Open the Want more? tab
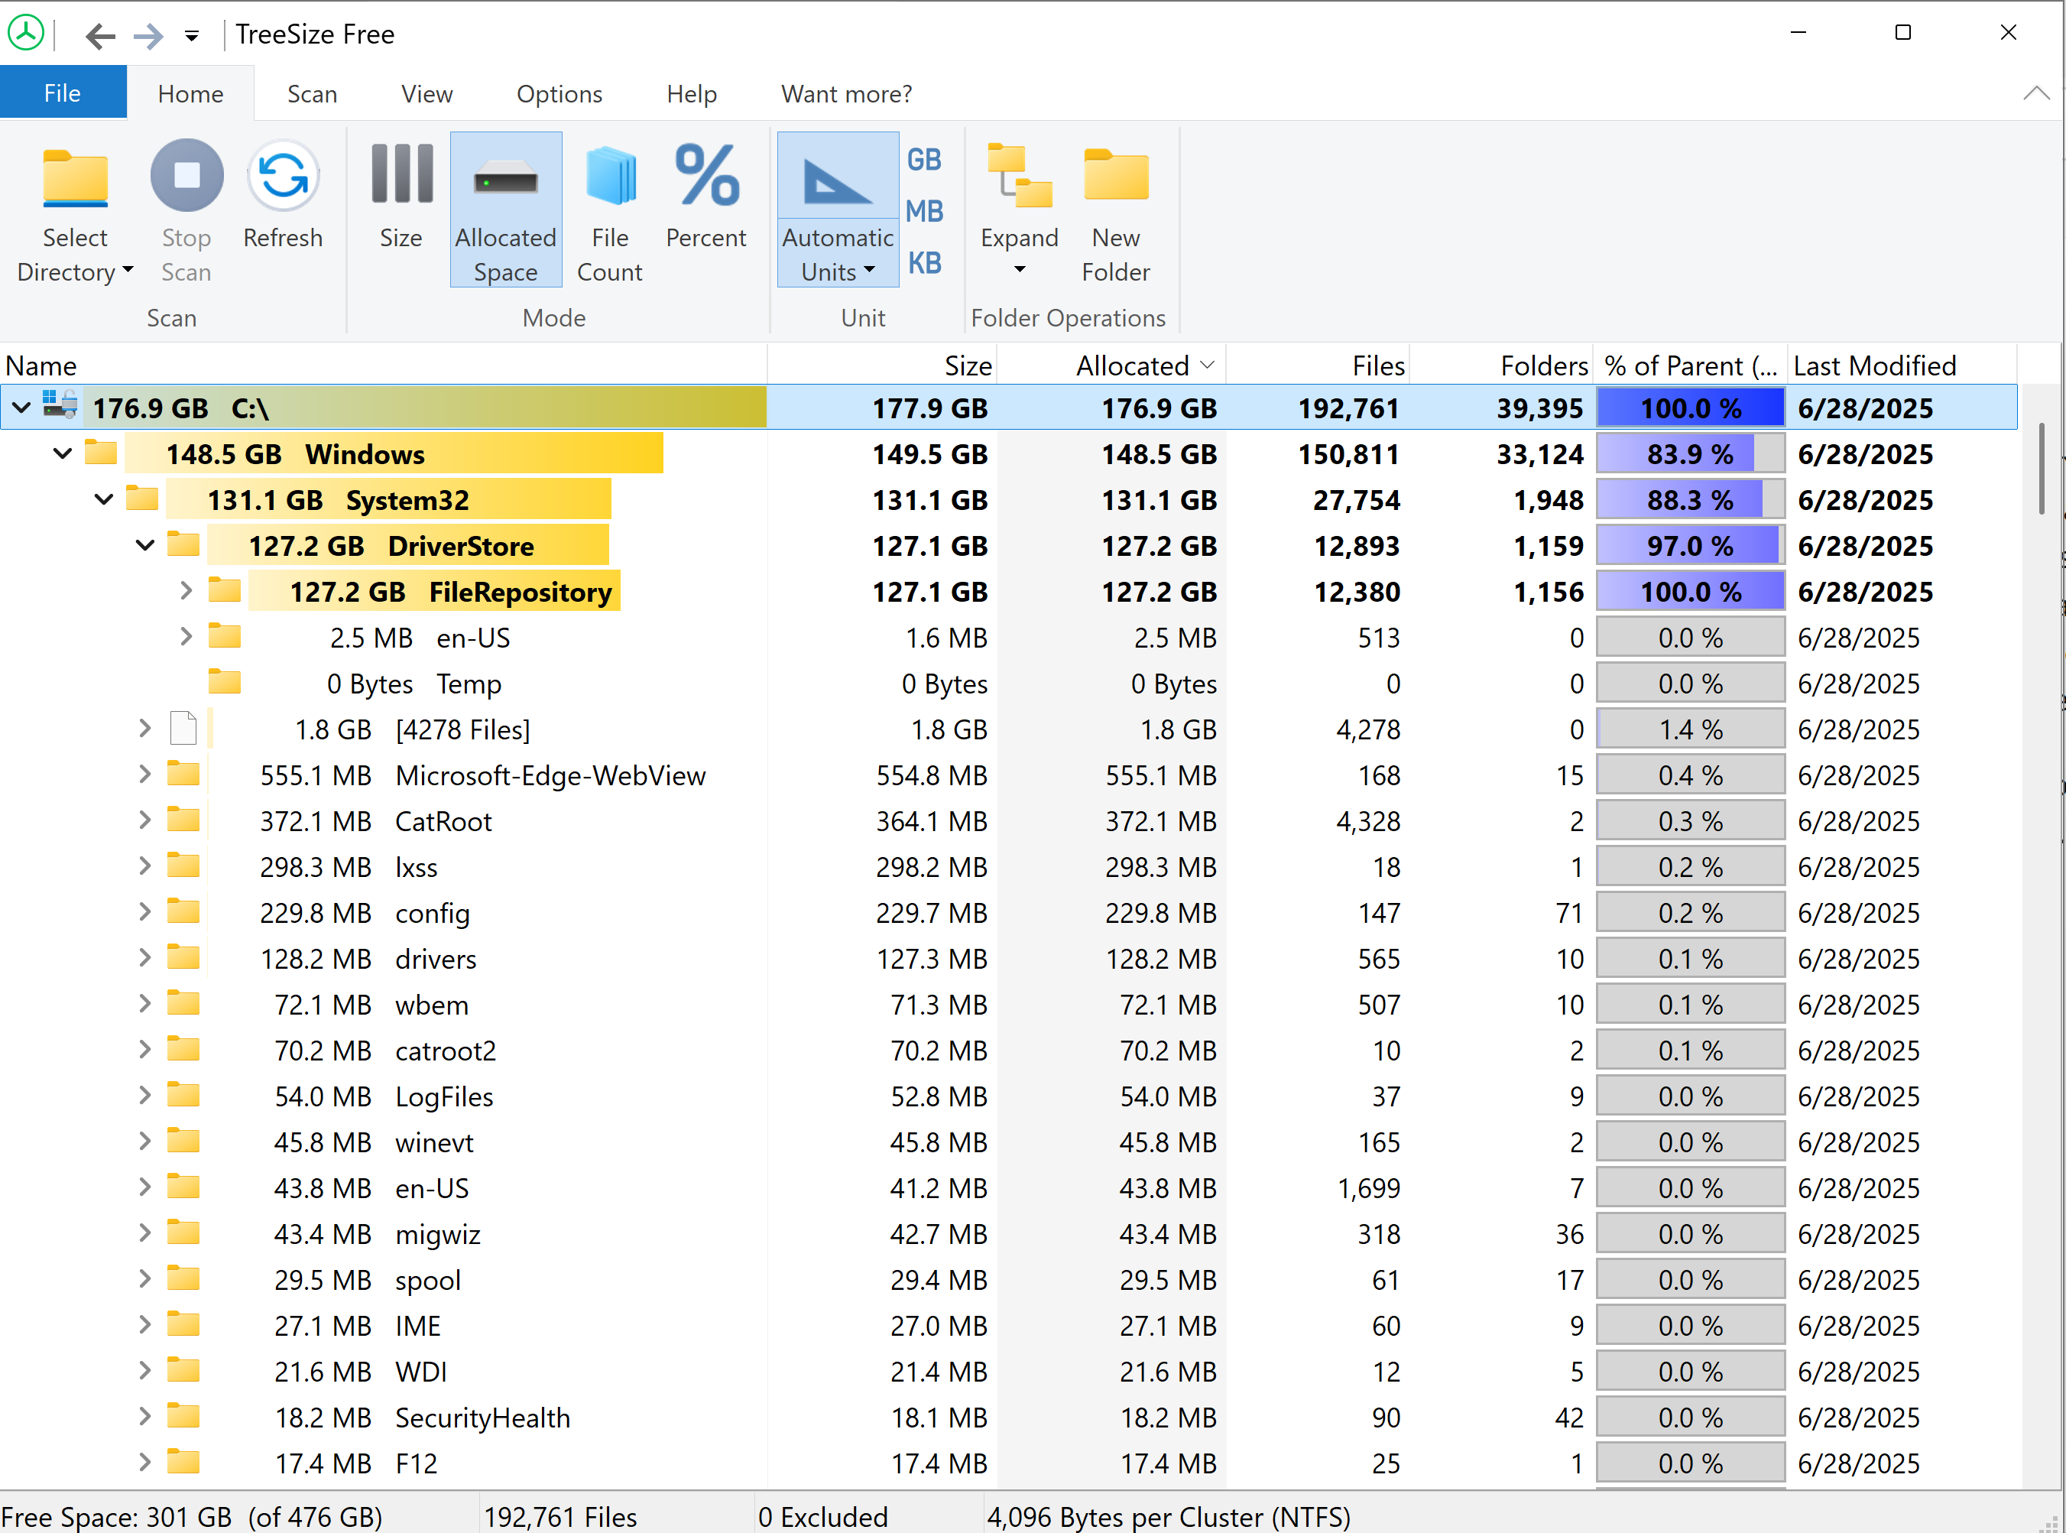 tap(846, 93)
